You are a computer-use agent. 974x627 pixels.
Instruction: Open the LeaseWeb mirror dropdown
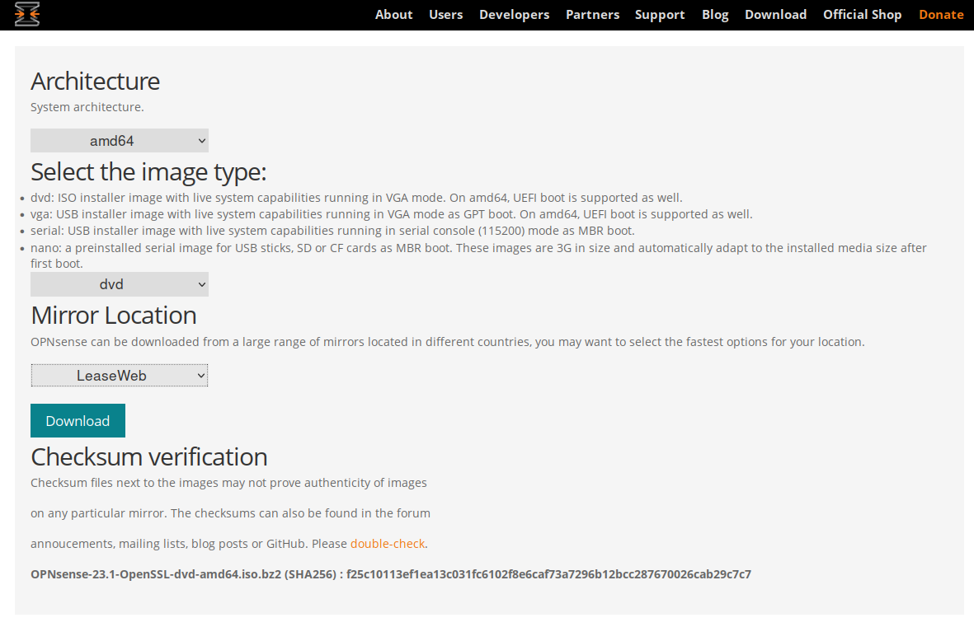[120, 376]
